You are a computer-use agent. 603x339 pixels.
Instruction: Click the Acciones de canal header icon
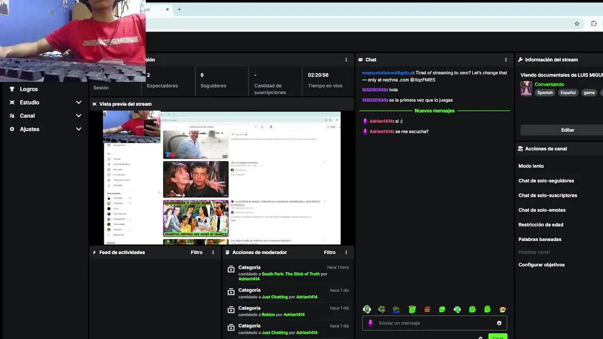point(521,149)
